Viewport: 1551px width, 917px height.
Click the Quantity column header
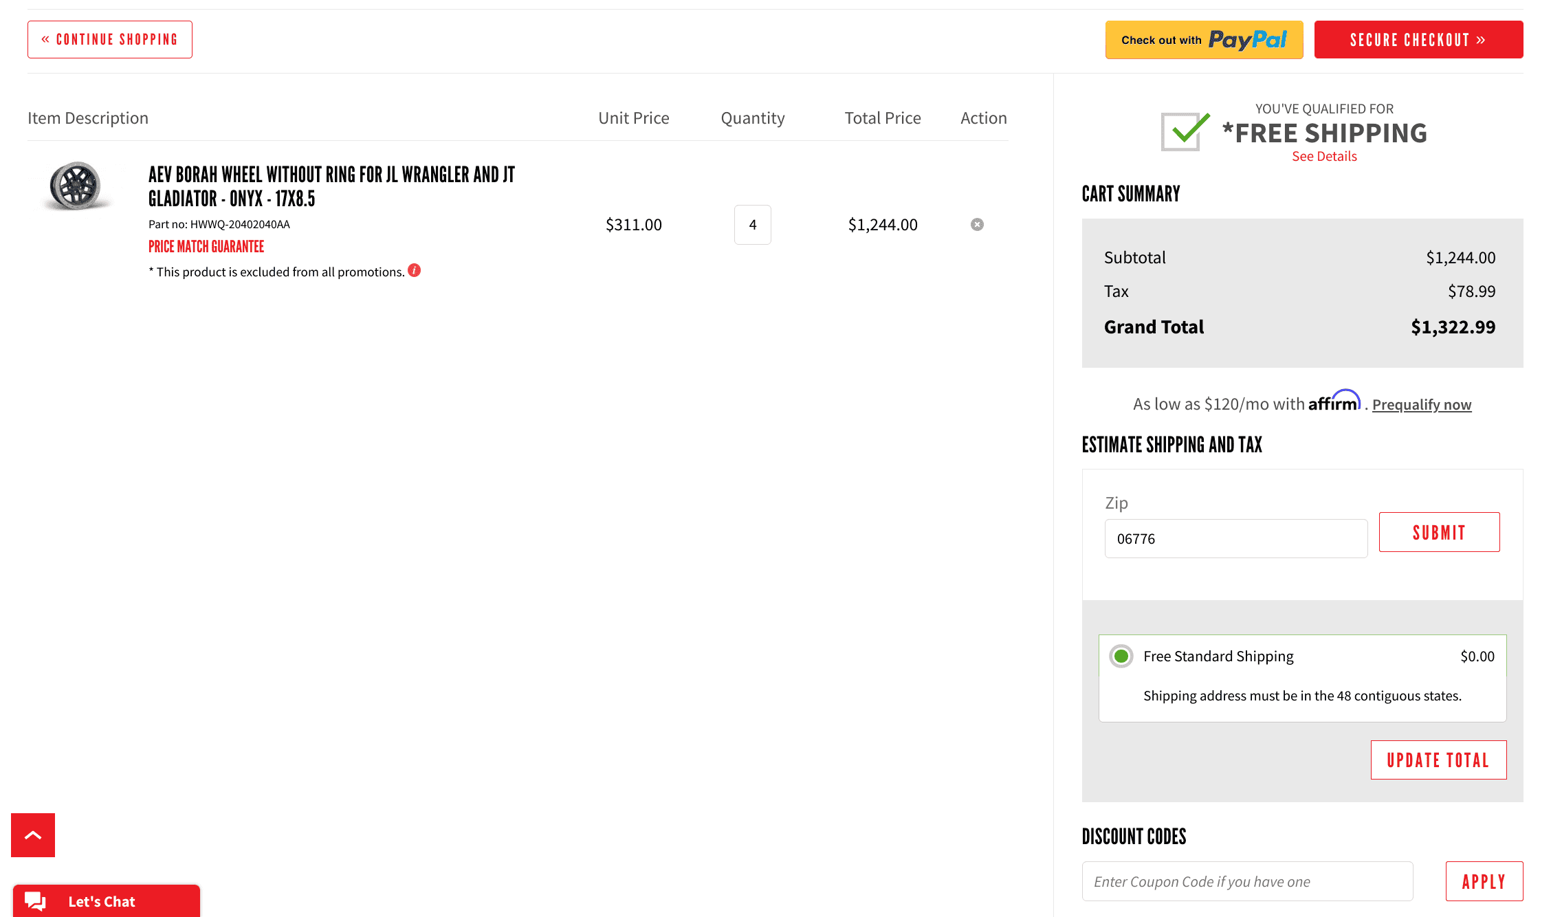[x=753, y=118]
